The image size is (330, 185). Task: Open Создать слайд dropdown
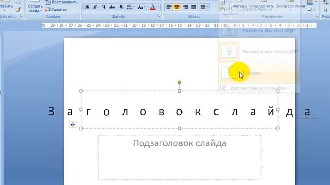(x=35, y=8)
